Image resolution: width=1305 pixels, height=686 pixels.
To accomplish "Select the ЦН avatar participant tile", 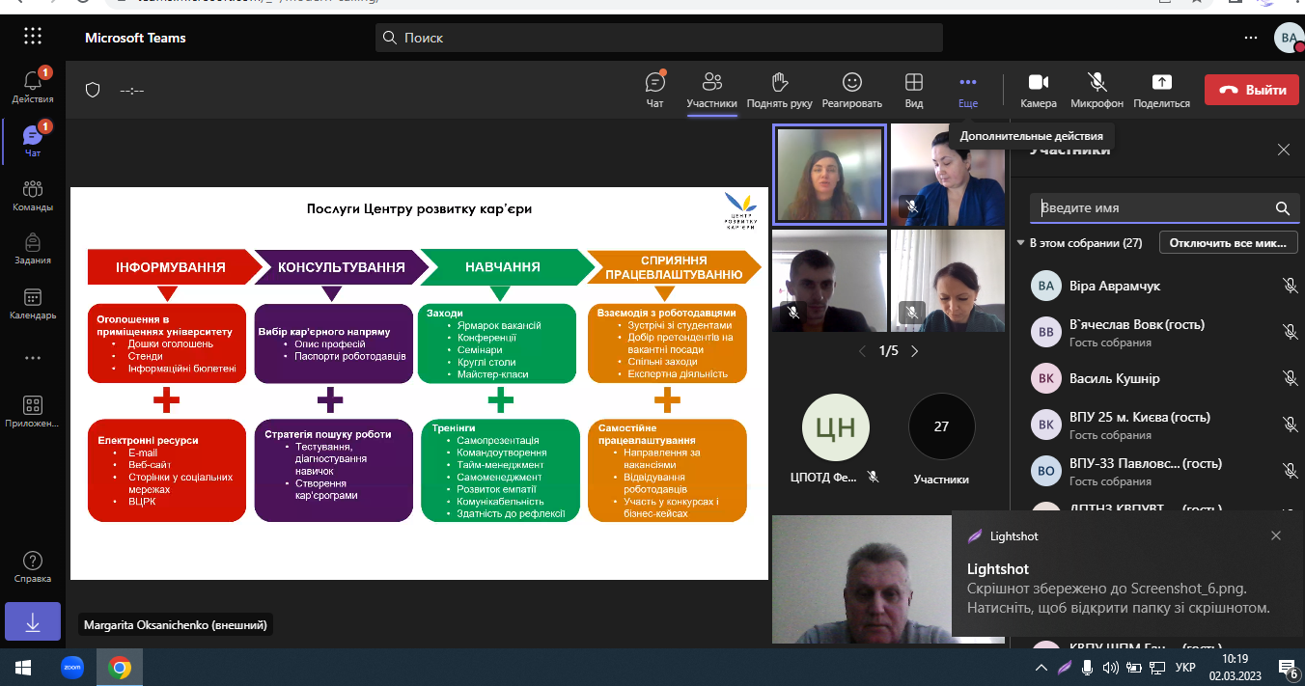I will click(x=836, y=441).
